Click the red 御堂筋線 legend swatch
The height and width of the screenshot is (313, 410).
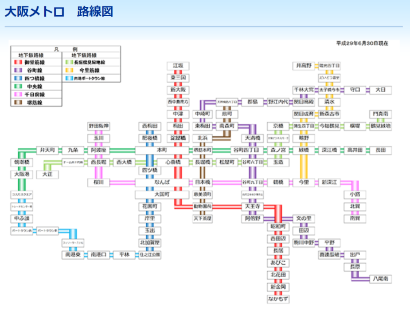(18, 62)
